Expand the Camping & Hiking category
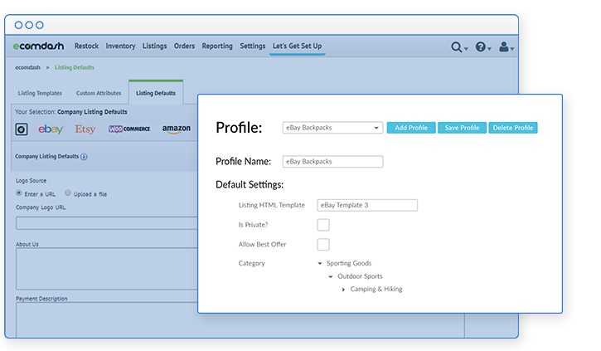601x351 pixels. click(344, 290)
